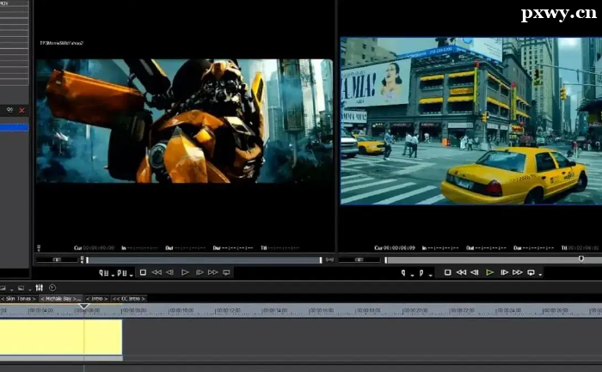This screenshot has height=372, width=602.
Task: Click the timeline playhead marker
Action: pos(83,306)
